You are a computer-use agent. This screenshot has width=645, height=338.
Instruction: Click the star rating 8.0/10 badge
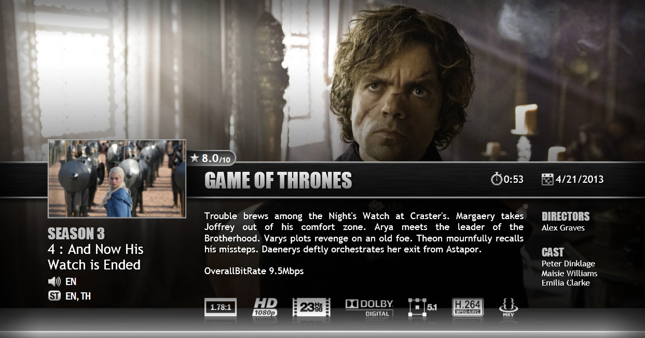pos(212,158)
